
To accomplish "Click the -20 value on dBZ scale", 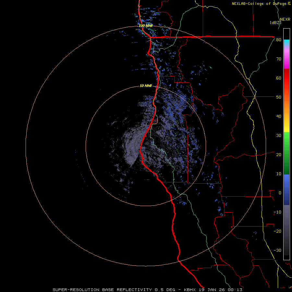I will tap(277, 231).
